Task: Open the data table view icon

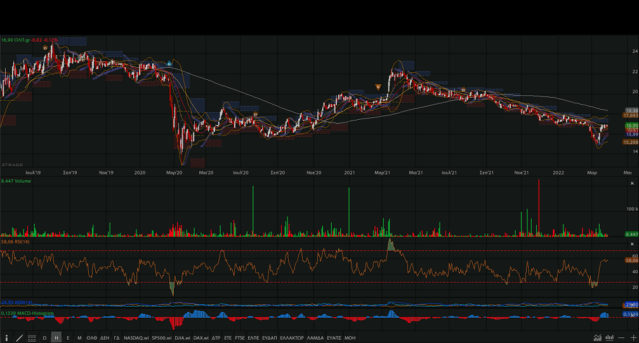Action: pyautogui.click(x=32, y=338)
